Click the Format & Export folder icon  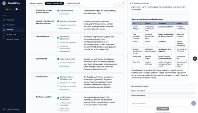point(4,39)
